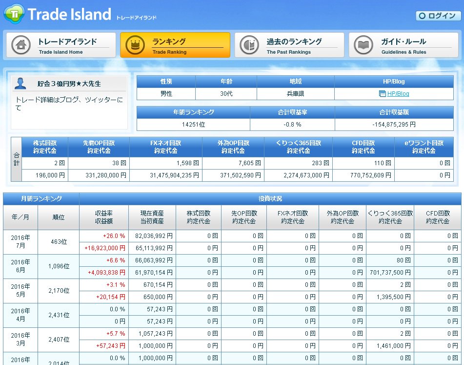Click the 順位 column header
464x365 pixels.
point(59,217)
